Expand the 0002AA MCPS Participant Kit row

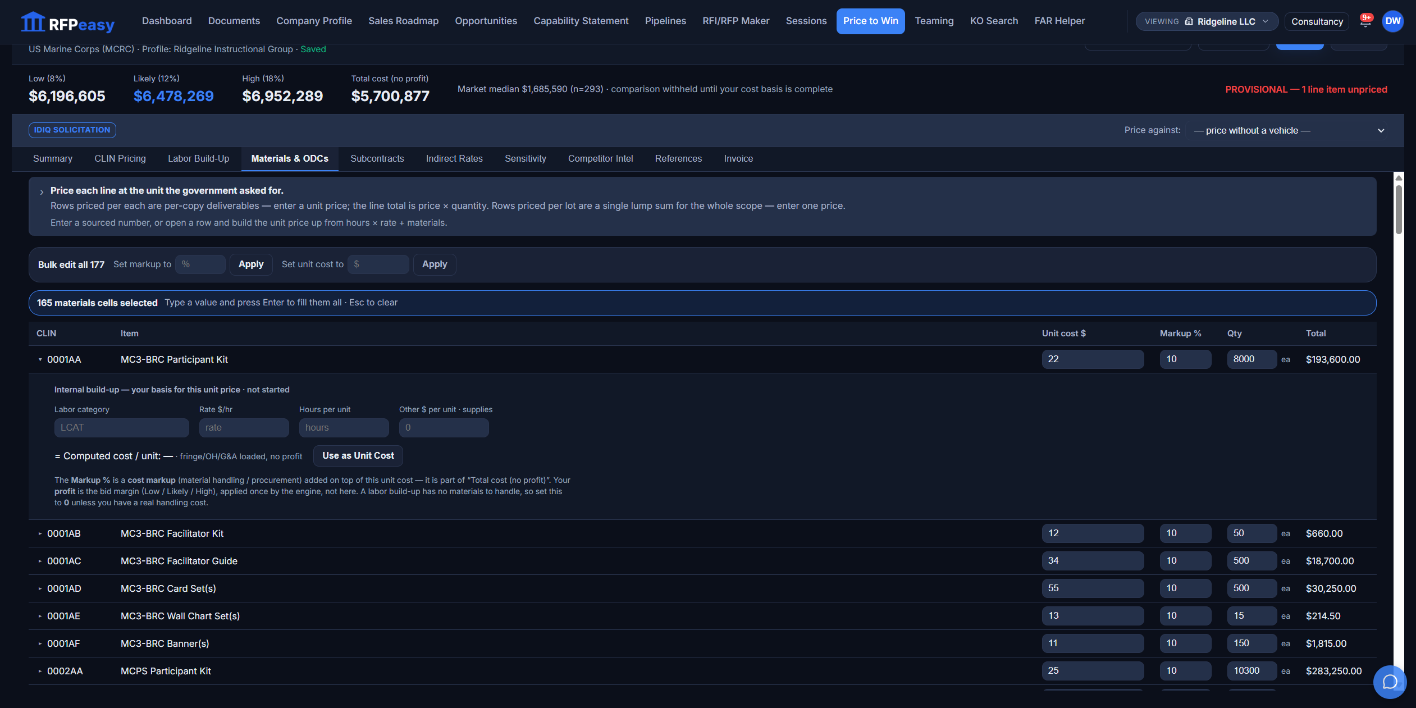click(x=40, y=671)
